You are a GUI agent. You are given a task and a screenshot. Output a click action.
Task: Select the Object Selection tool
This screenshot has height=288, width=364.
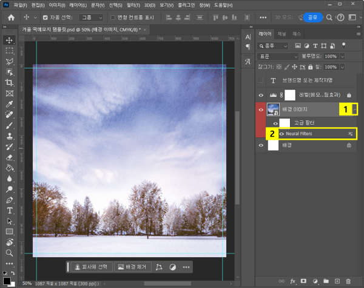pos(9,72)
